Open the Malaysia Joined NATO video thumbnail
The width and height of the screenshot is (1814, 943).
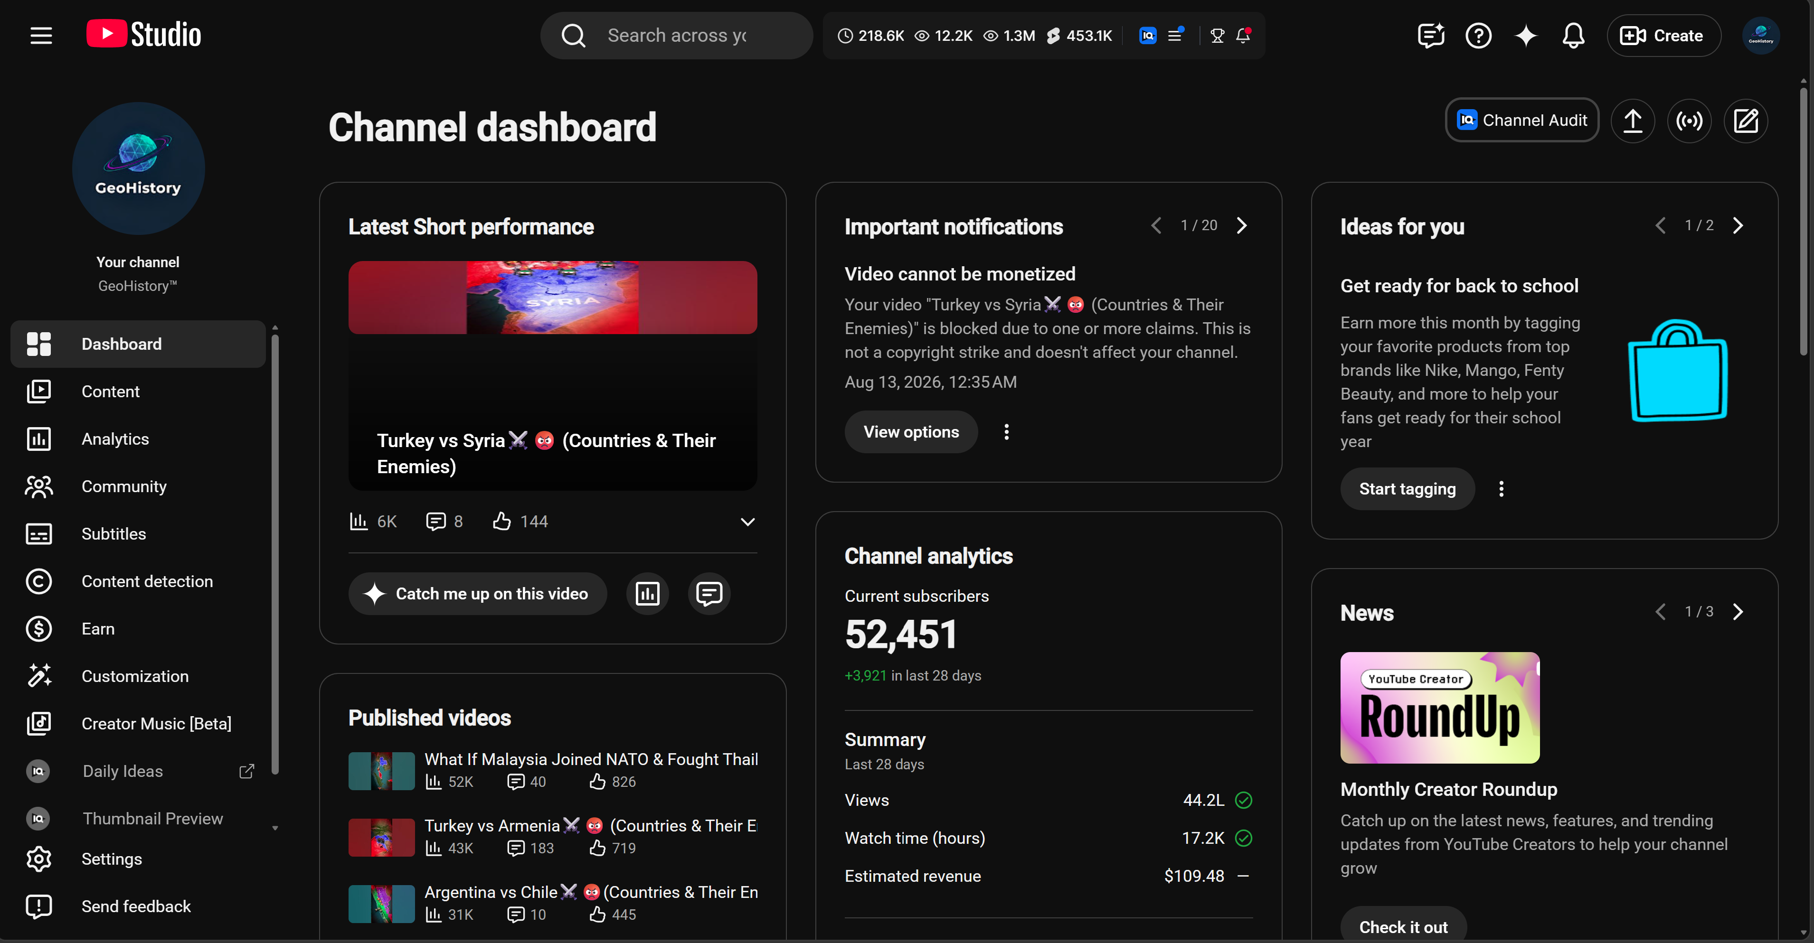click(x=382, y=771)
